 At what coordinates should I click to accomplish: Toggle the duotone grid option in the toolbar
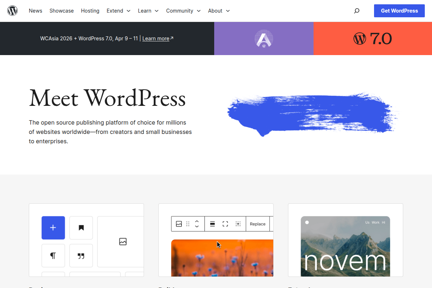(x=238, y=224)
